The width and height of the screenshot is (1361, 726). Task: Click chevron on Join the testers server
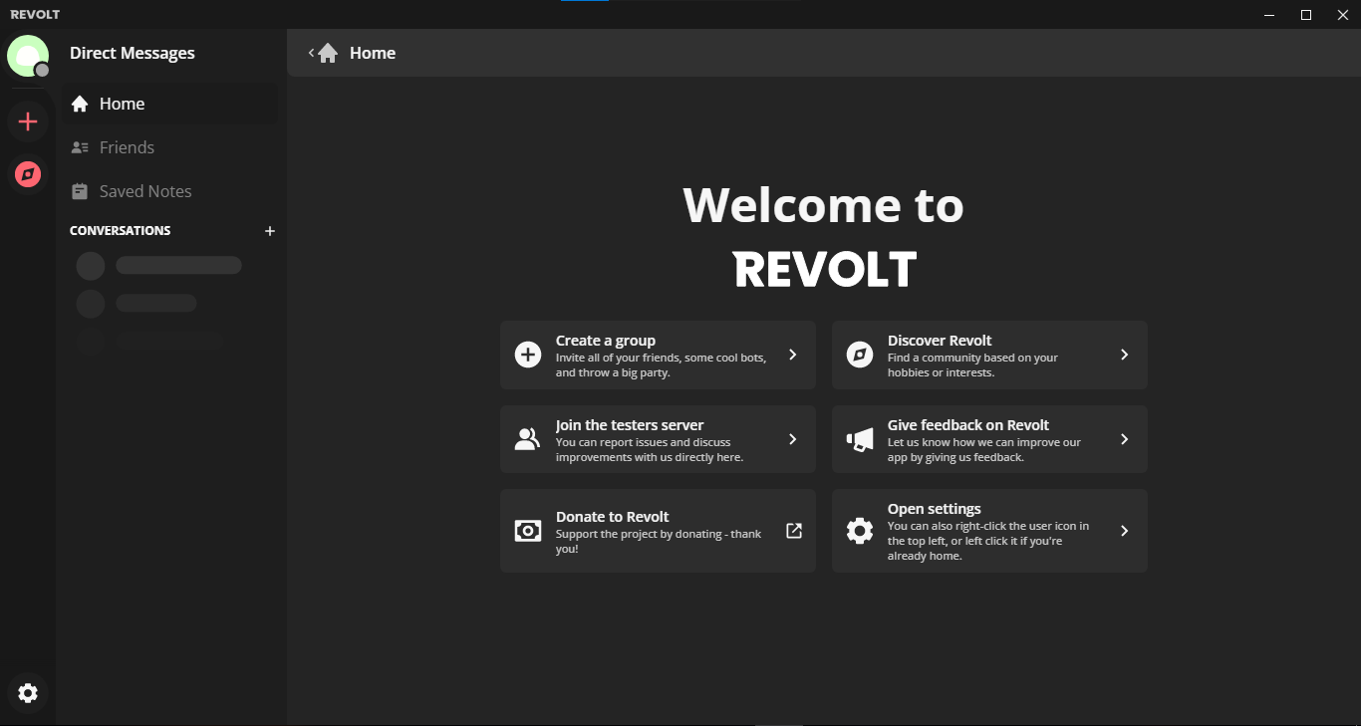pos(793,439)
